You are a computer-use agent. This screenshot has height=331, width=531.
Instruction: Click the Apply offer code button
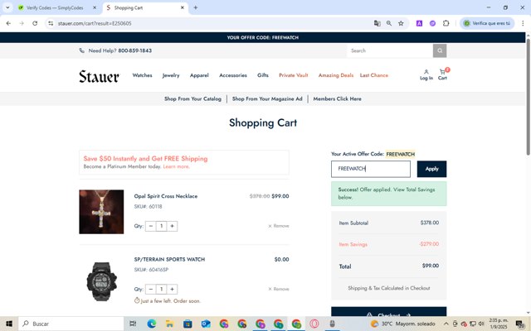click(431, 169)
